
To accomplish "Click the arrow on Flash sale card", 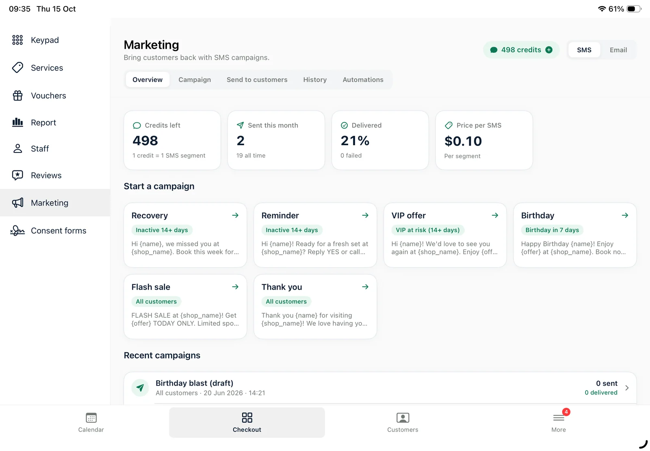I will (235, 287).
